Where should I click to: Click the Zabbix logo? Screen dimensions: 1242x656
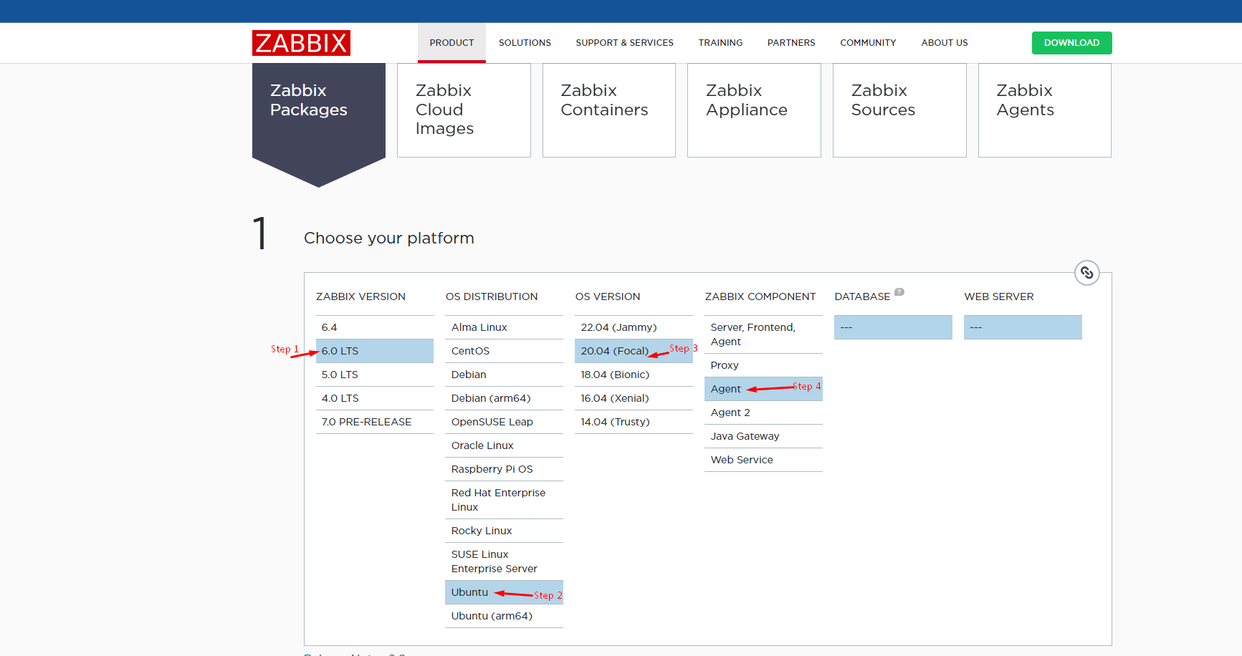[x=301, y=43]
